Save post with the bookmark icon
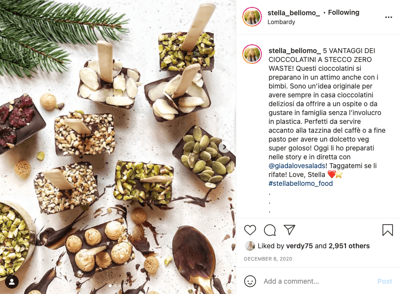This screenshot has width=400, height=294. pyautogui.click(x=388, y=230)
